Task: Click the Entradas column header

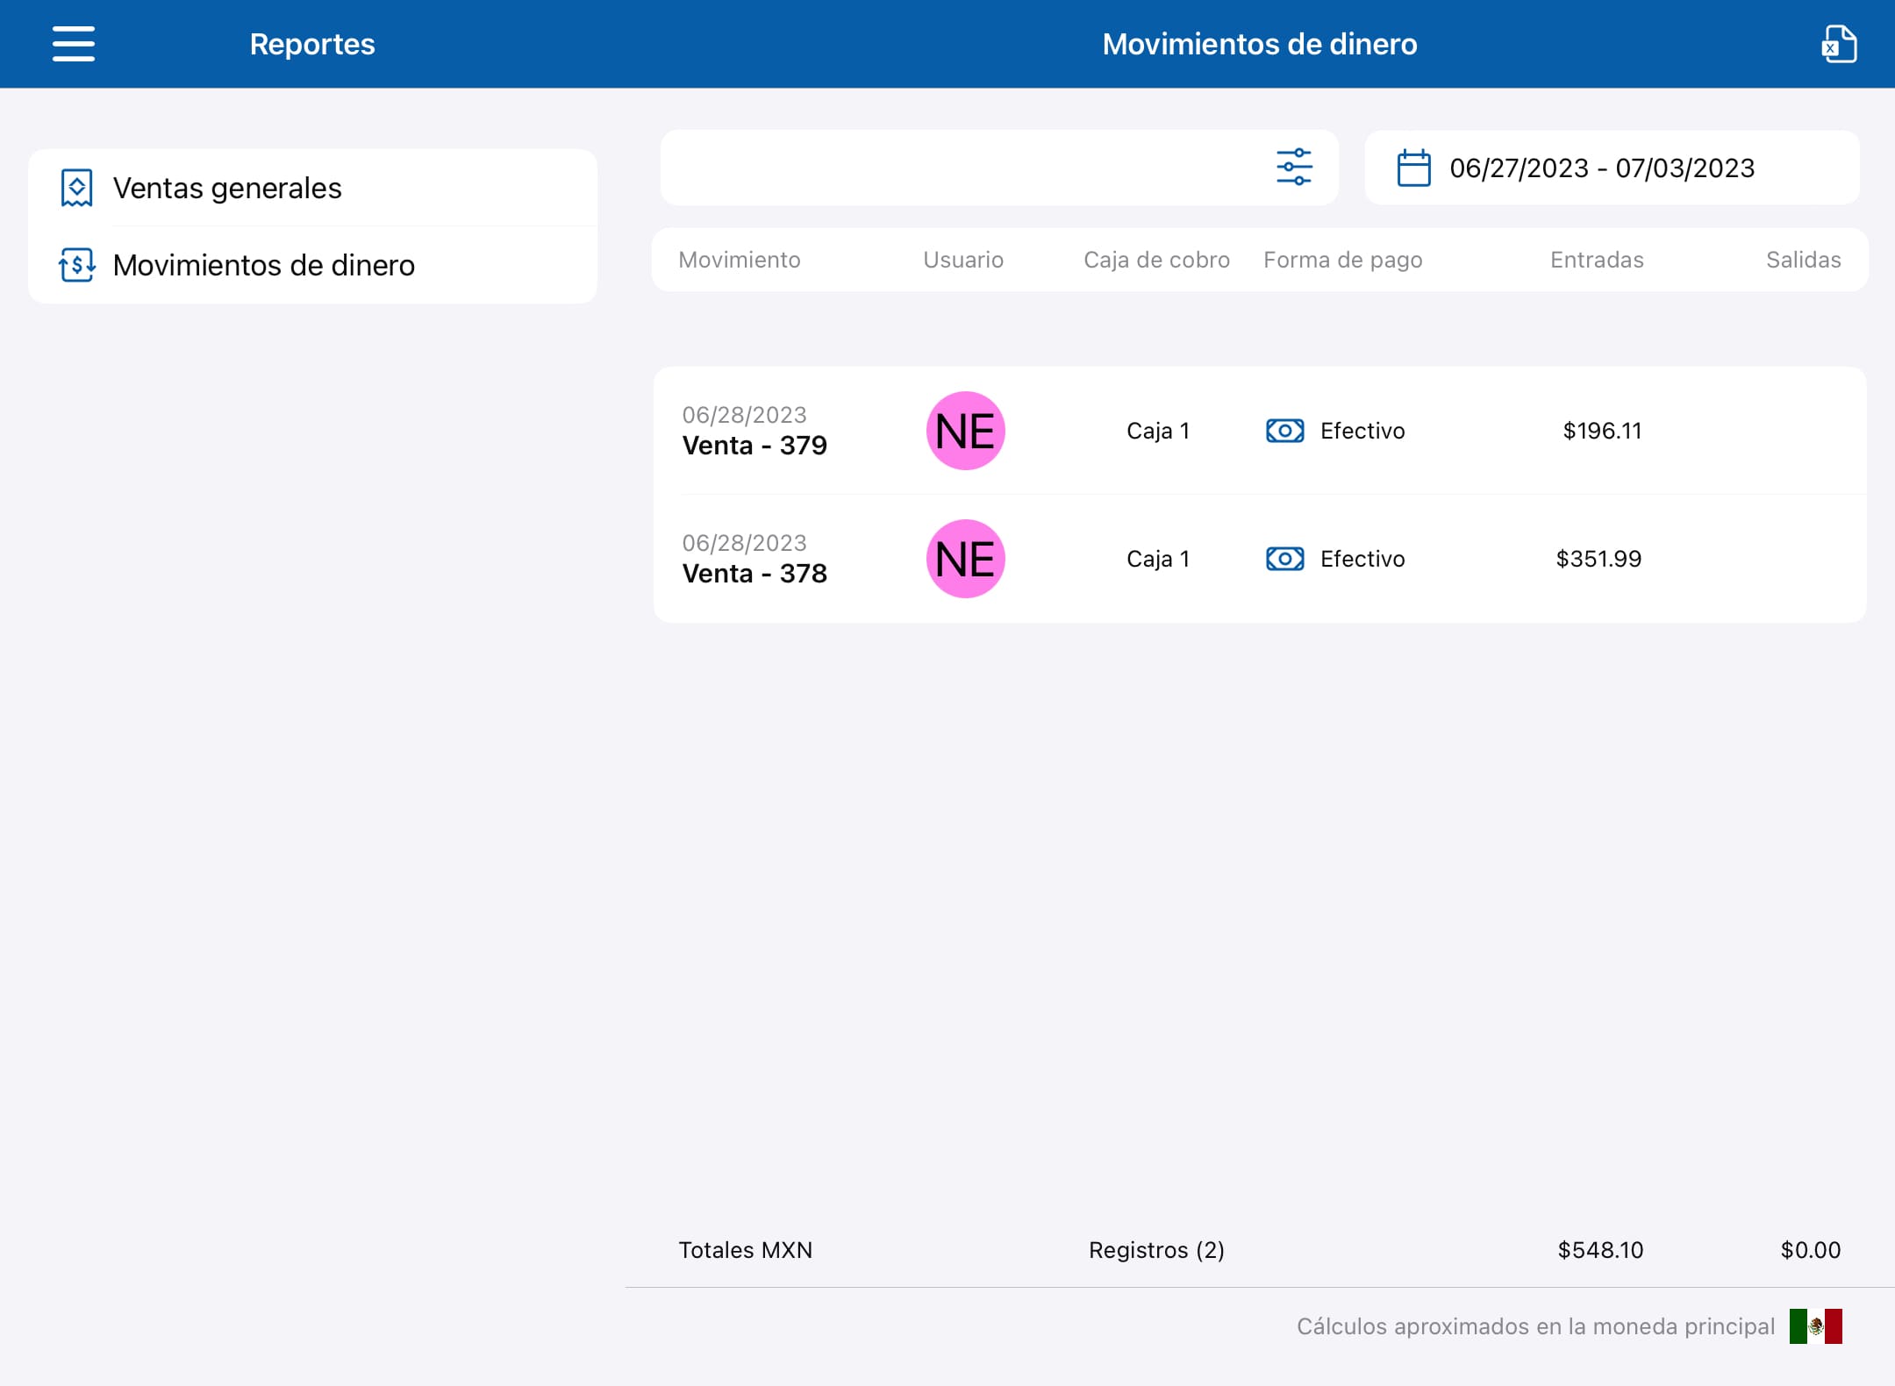Action: click(x=1597, y=260)
